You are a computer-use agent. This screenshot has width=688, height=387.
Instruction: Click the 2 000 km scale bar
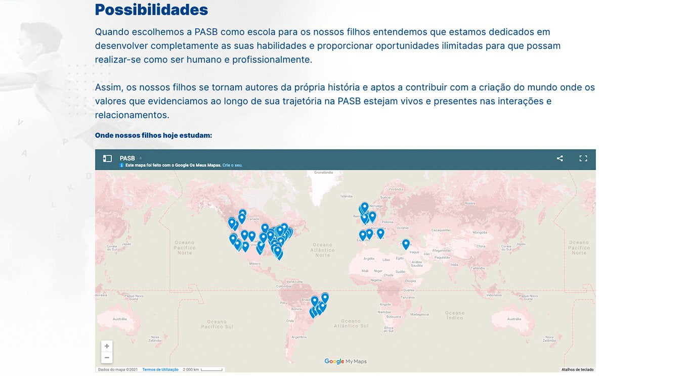click(x=203, y=369)
